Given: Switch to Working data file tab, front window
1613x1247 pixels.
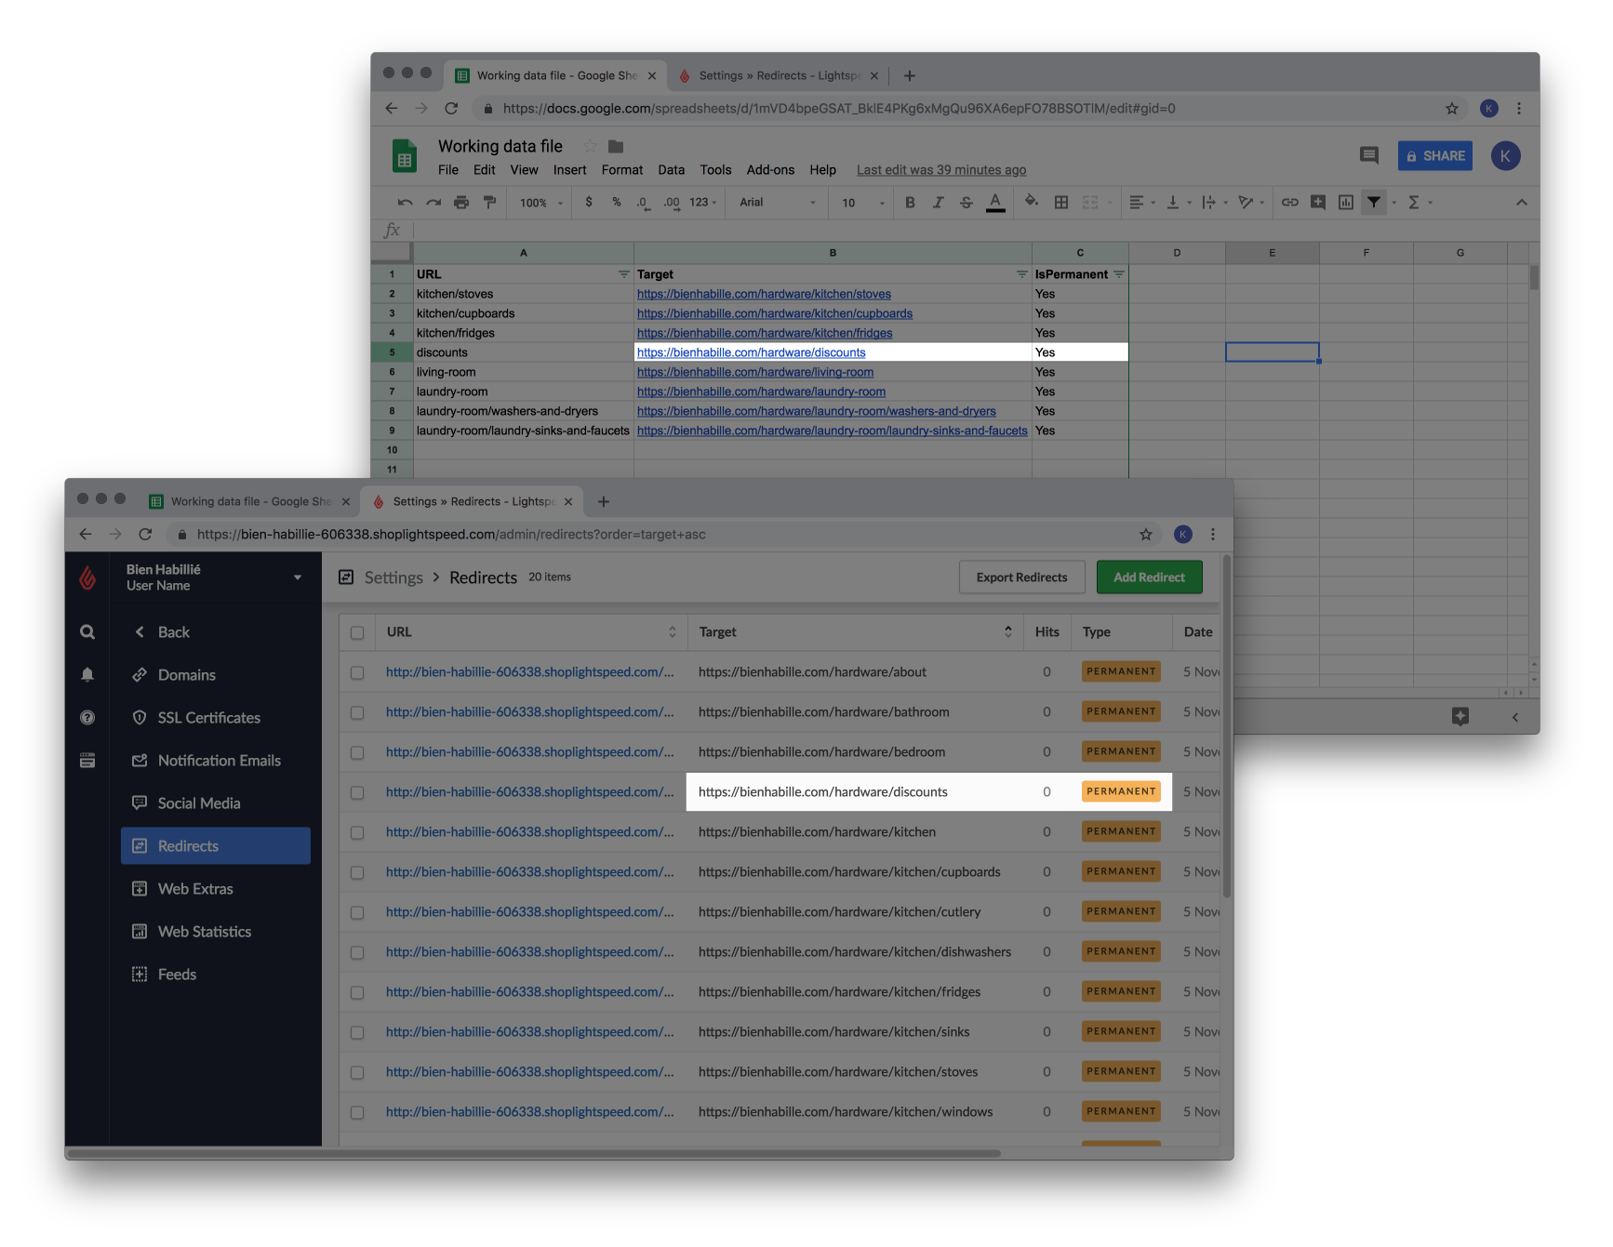Looking at the screenshot, I should tap(249, 501).
